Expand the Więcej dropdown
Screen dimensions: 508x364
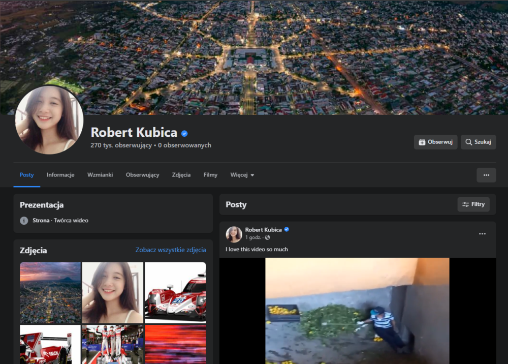242,175
